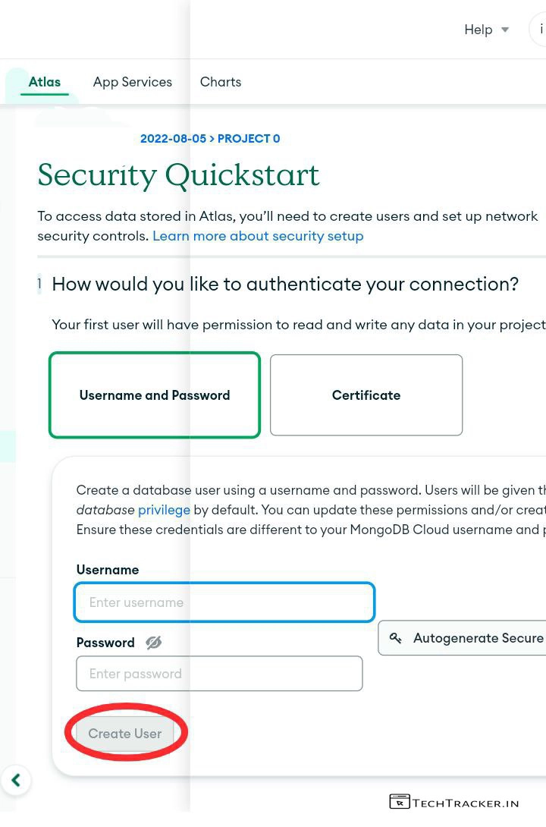The width and height of the screenshot is (546, 827).
Task: Open the Help dropdown menu
Action: coord(478,30)
